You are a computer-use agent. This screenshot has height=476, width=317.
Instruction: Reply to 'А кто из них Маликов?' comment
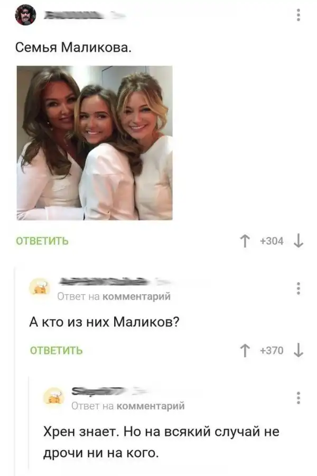point(57,351)
